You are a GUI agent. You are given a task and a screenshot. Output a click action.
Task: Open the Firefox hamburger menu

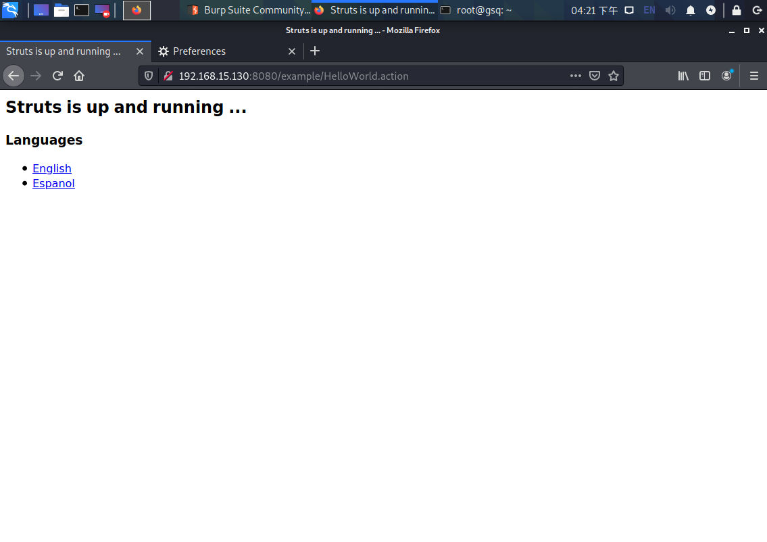(x=753, y=76)
